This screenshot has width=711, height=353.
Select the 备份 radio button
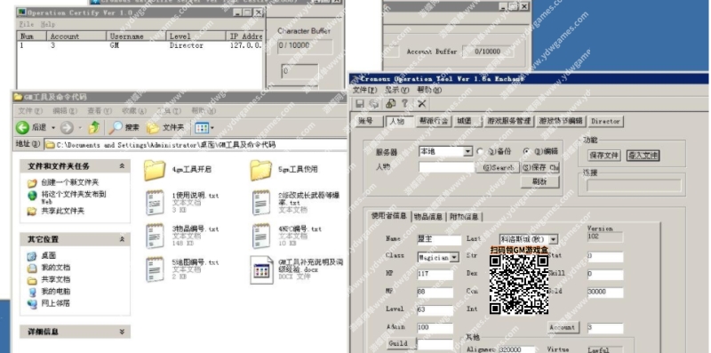(480, 151)
